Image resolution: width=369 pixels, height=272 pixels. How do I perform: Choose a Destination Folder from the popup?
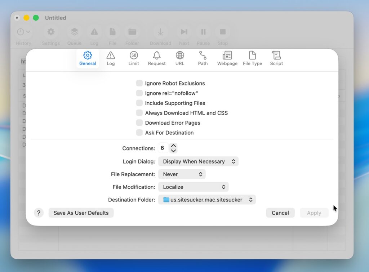point(207,200)
